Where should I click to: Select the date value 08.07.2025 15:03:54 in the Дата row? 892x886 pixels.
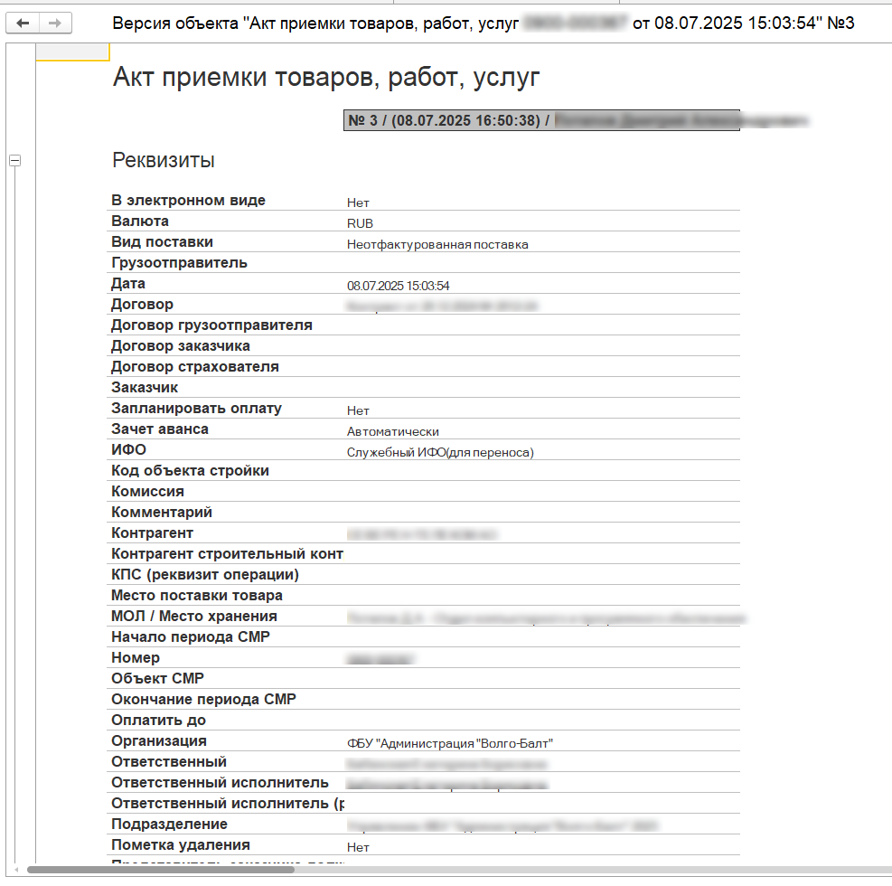(x=398, y=286)
